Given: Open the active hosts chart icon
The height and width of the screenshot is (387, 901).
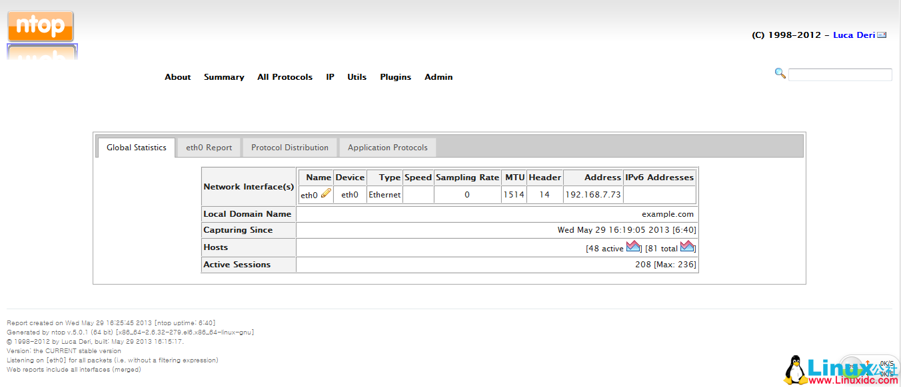Looking at the screenshot, I should pos(633,247).
